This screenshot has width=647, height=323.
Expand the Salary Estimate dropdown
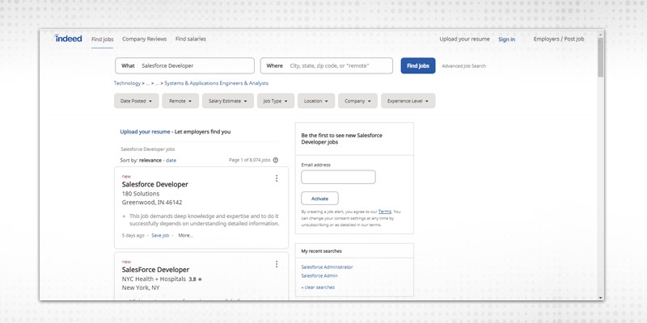228,101
